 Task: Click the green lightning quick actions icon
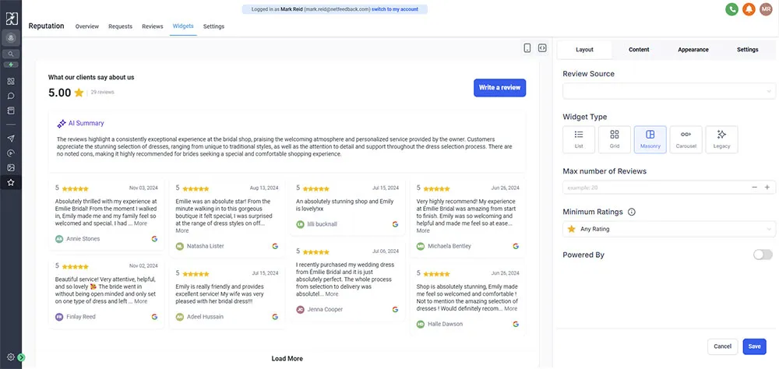point(11,65)
